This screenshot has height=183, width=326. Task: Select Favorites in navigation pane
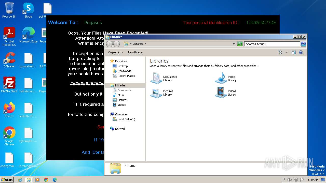(x=118, y=61)
